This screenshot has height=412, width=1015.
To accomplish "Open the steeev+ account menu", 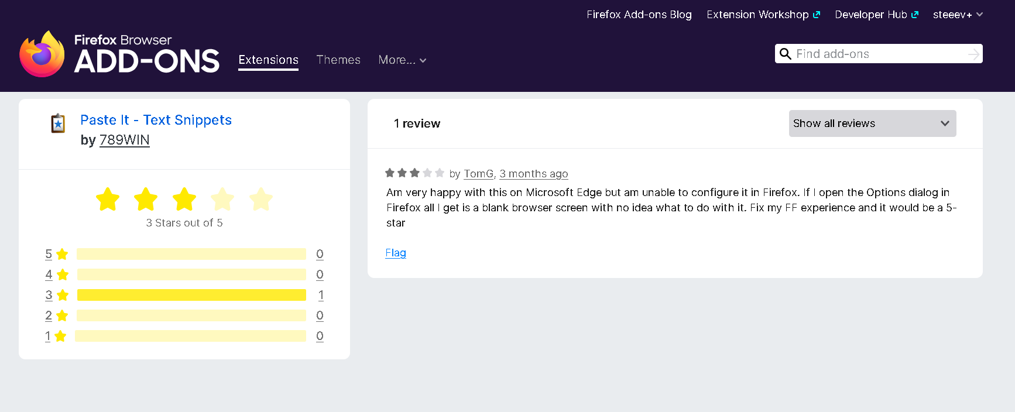I will tap(958, 15).
